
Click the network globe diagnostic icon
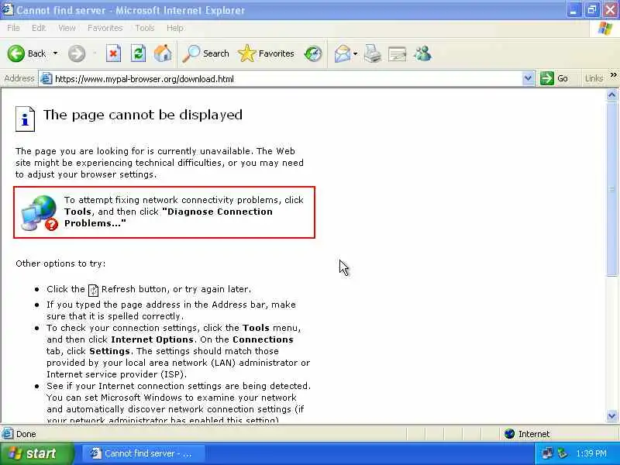click(x=40, y=212)
